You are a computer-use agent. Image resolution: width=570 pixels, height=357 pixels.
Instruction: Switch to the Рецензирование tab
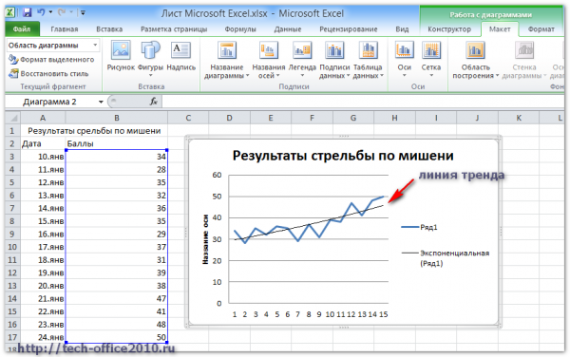click(349, 29)
